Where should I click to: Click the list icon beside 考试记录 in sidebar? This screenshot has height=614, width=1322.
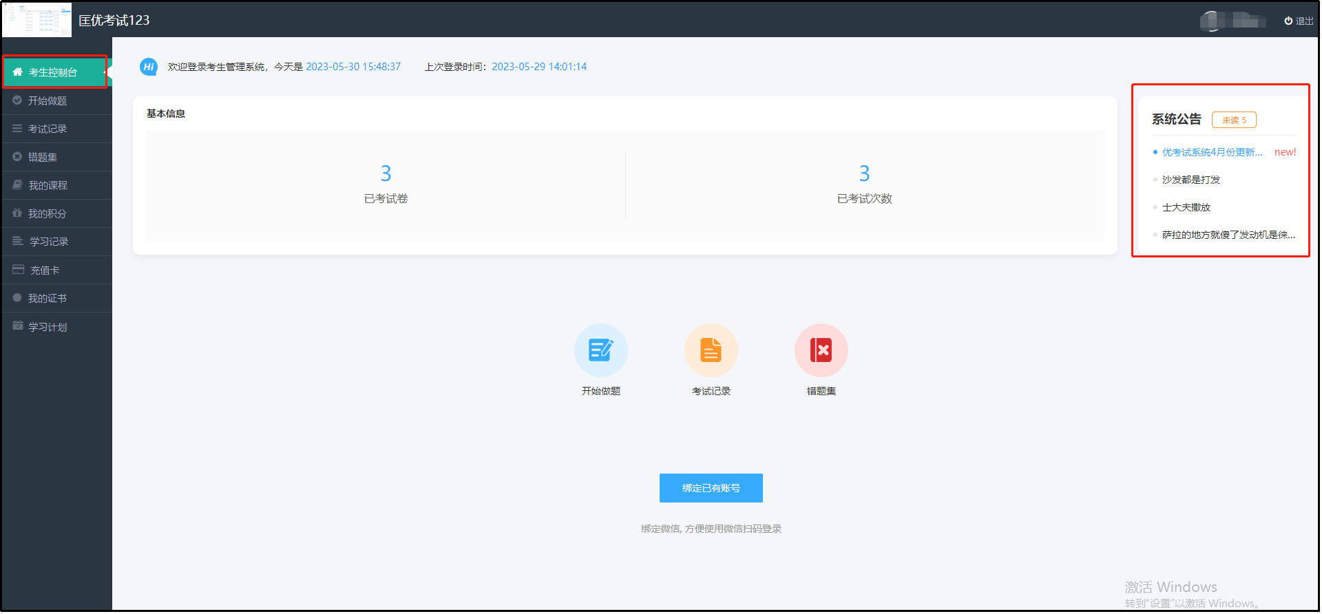[17, 129]
